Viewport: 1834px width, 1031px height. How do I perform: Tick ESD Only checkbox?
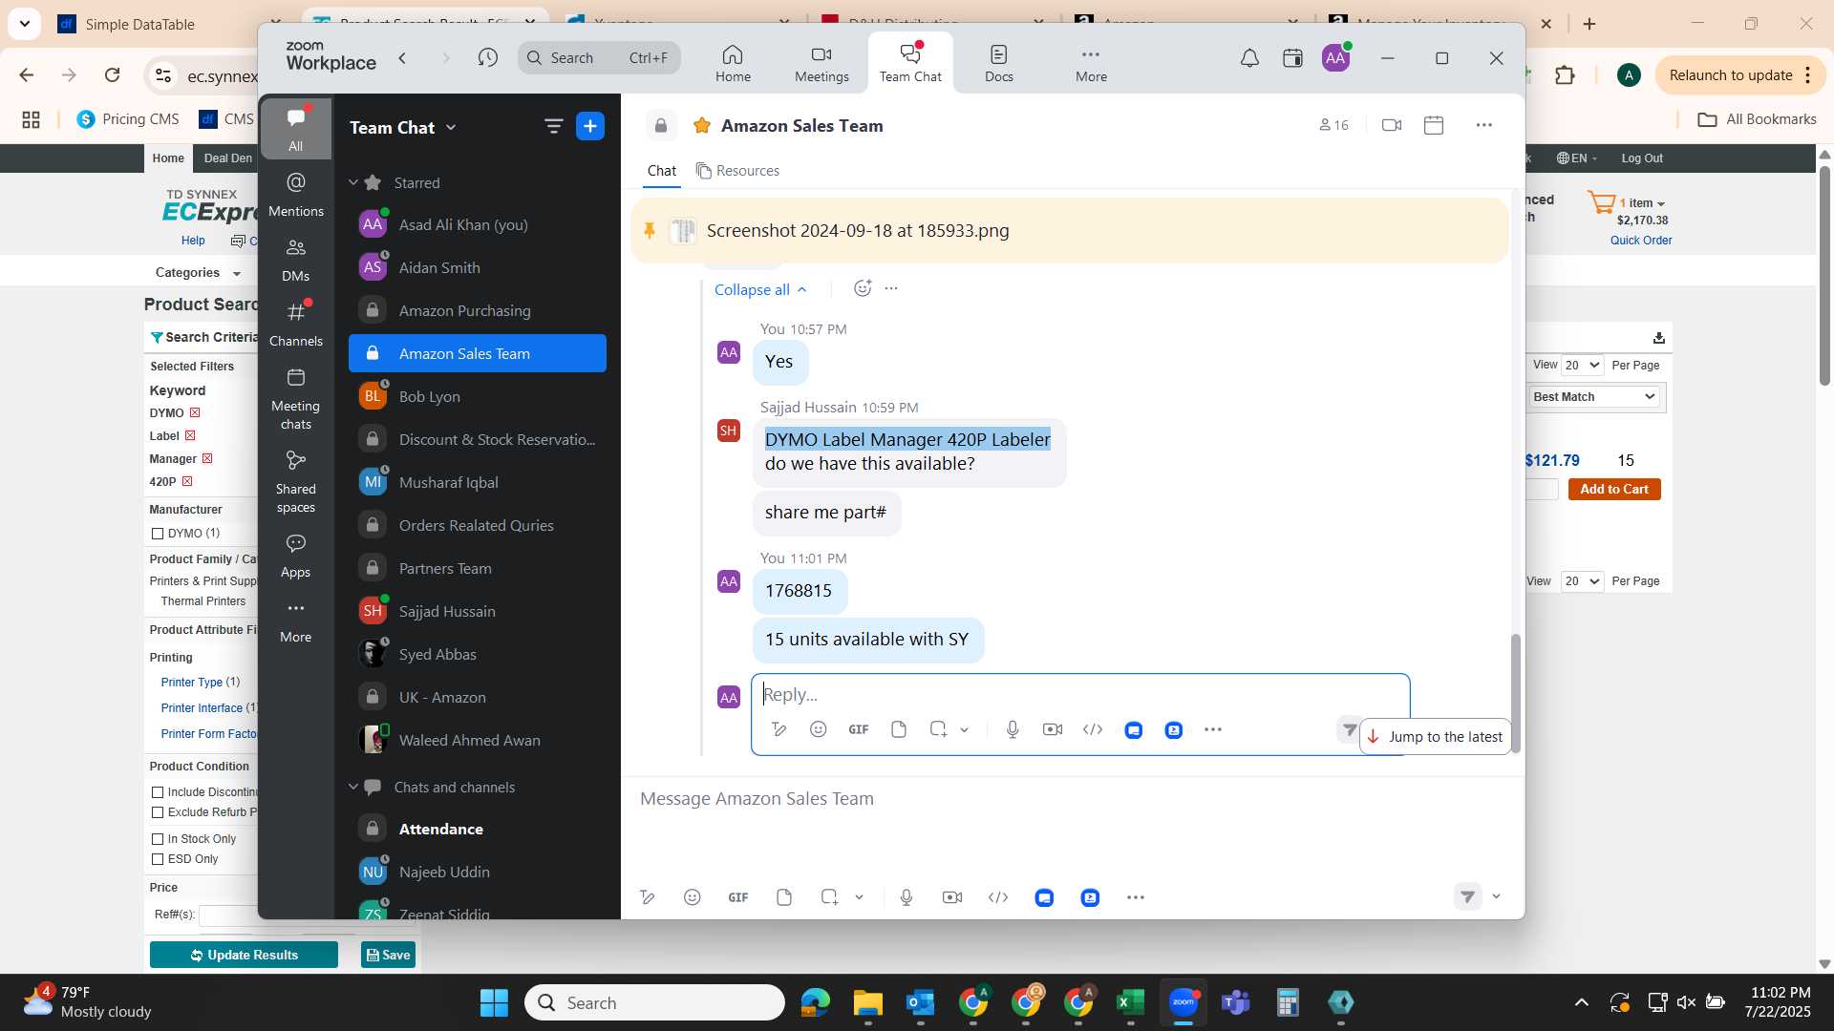[x=158, y=859]
